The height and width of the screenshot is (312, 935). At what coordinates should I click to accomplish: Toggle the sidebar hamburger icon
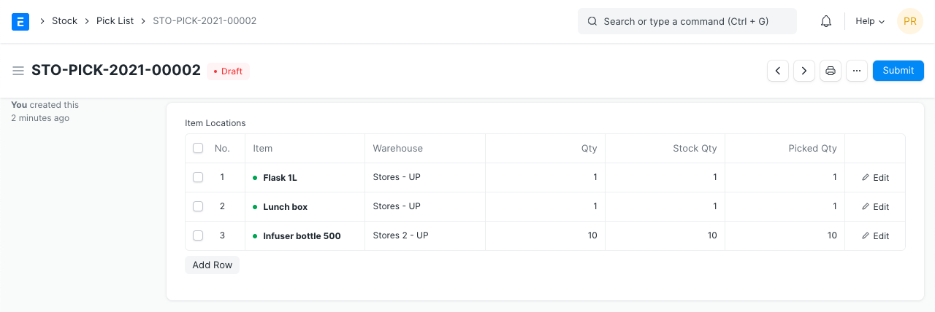coord(18,71)
